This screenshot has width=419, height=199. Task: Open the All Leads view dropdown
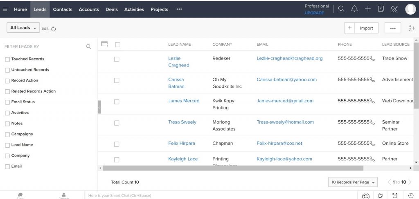coord(23,28)
